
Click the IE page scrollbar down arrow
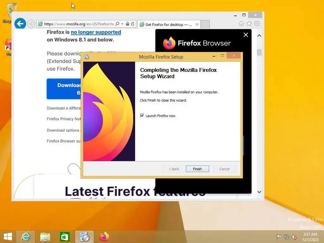click(x=259, y=192)
